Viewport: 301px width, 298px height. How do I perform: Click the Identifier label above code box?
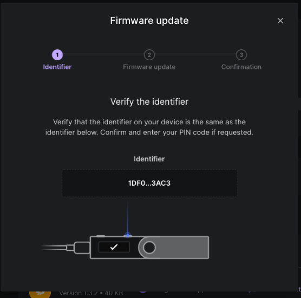[x=149, y=159]
